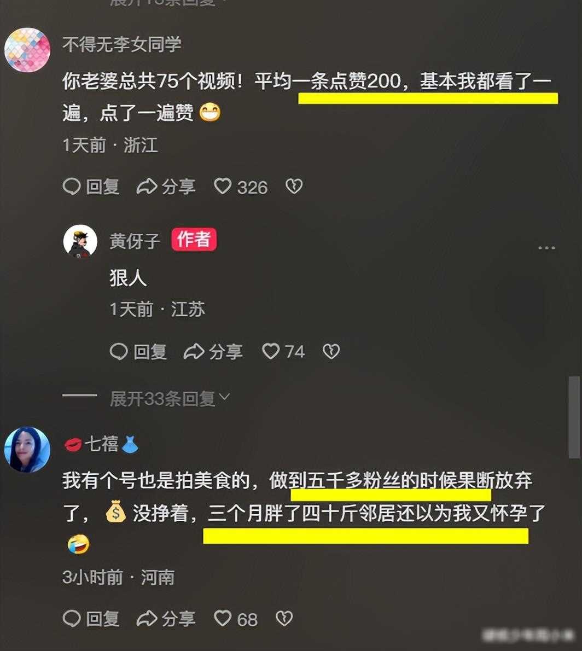Tap the reply bubble under the 狠人 comment
Screen dimensions: 582x651
pyautogui.click(x=138, y=352)
